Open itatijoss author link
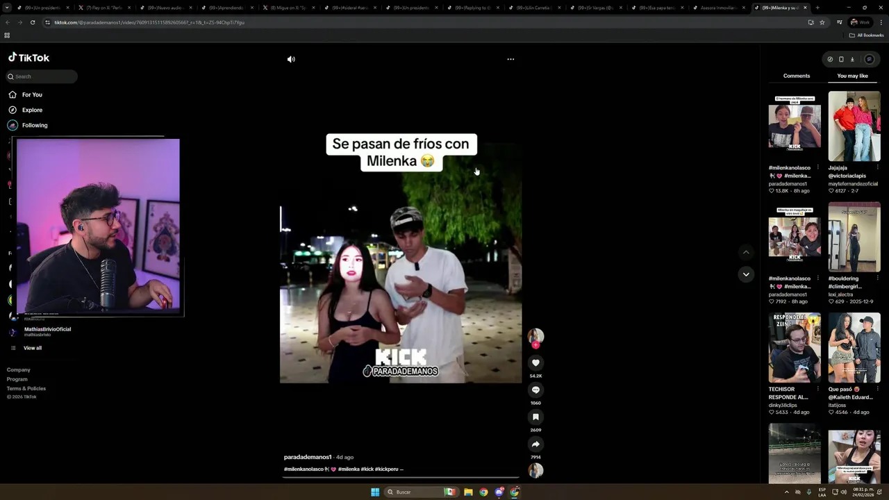Screen dimensions: 889x500 pos(838,406)
